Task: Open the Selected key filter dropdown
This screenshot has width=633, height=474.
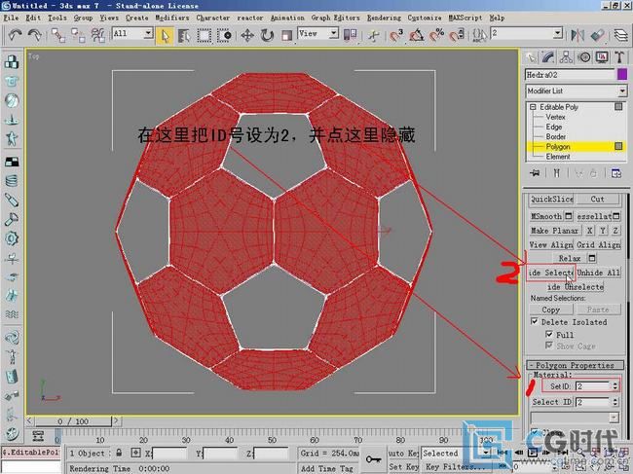Action: pos(485,453)
